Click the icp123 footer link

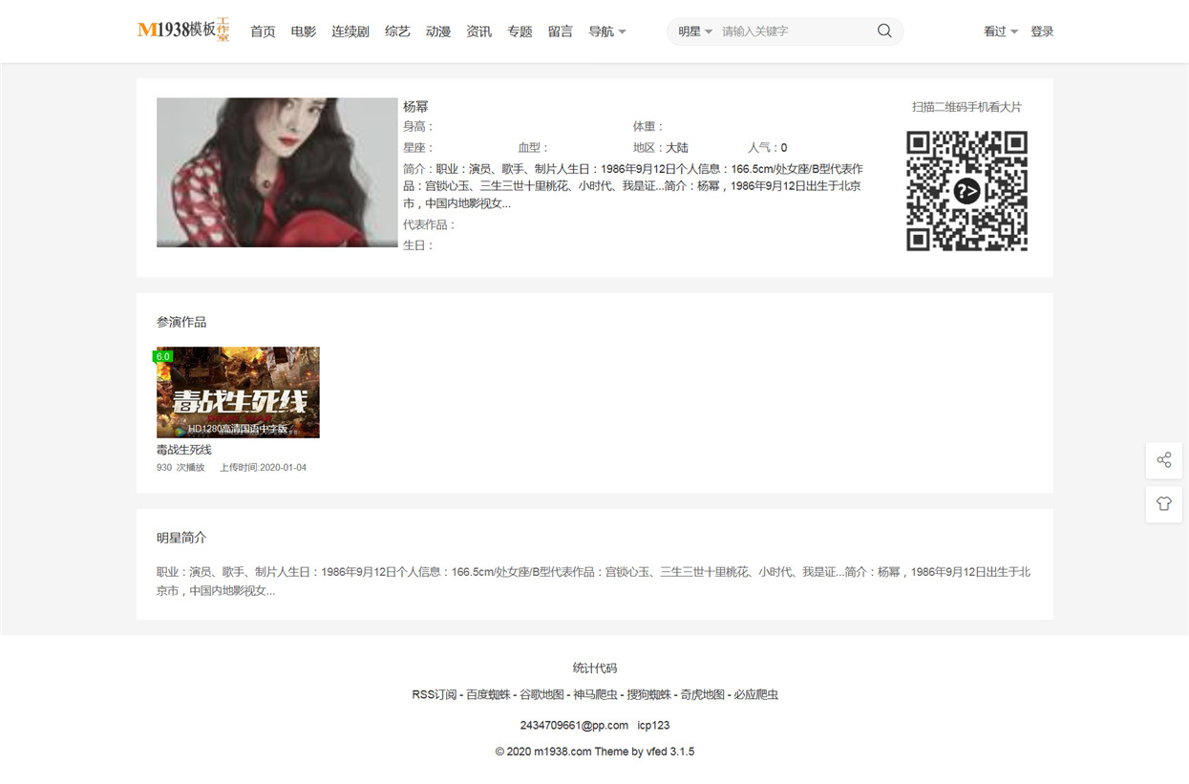click(x=653, y=726)
